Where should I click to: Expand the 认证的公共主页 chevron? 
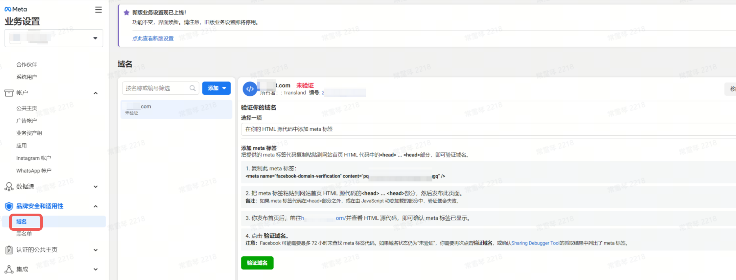click(96, 250)
